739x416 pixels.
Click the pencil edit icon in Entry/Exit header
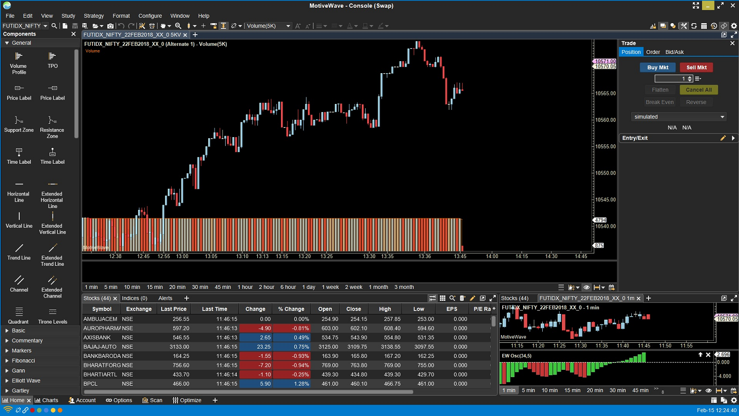coord(723,138)
